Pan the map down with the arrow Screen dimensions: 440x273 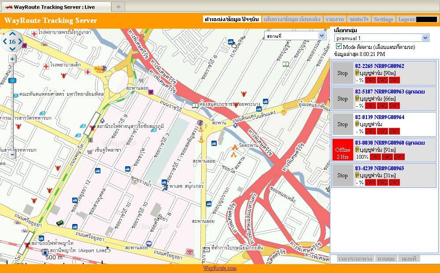(12, 49)
